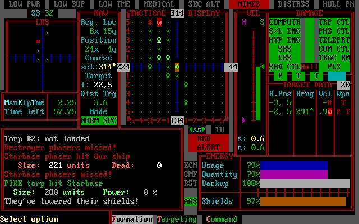The height and width of the screenshot is (224, 359).
Task: Toggle the AAS indicator
Action: click(191, 201)
